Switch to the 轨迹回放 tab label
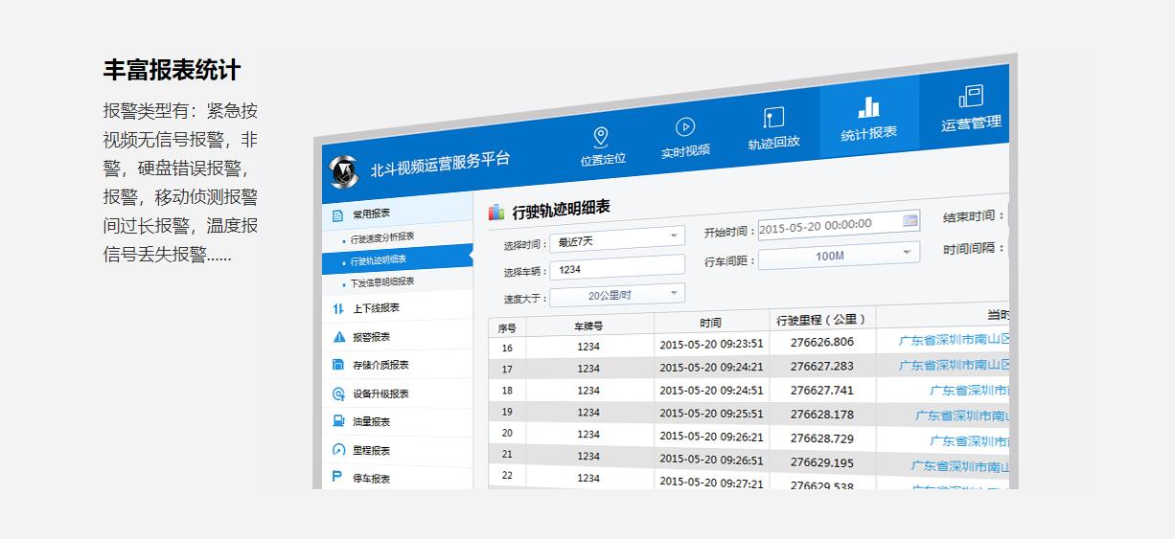 [774, 142]
